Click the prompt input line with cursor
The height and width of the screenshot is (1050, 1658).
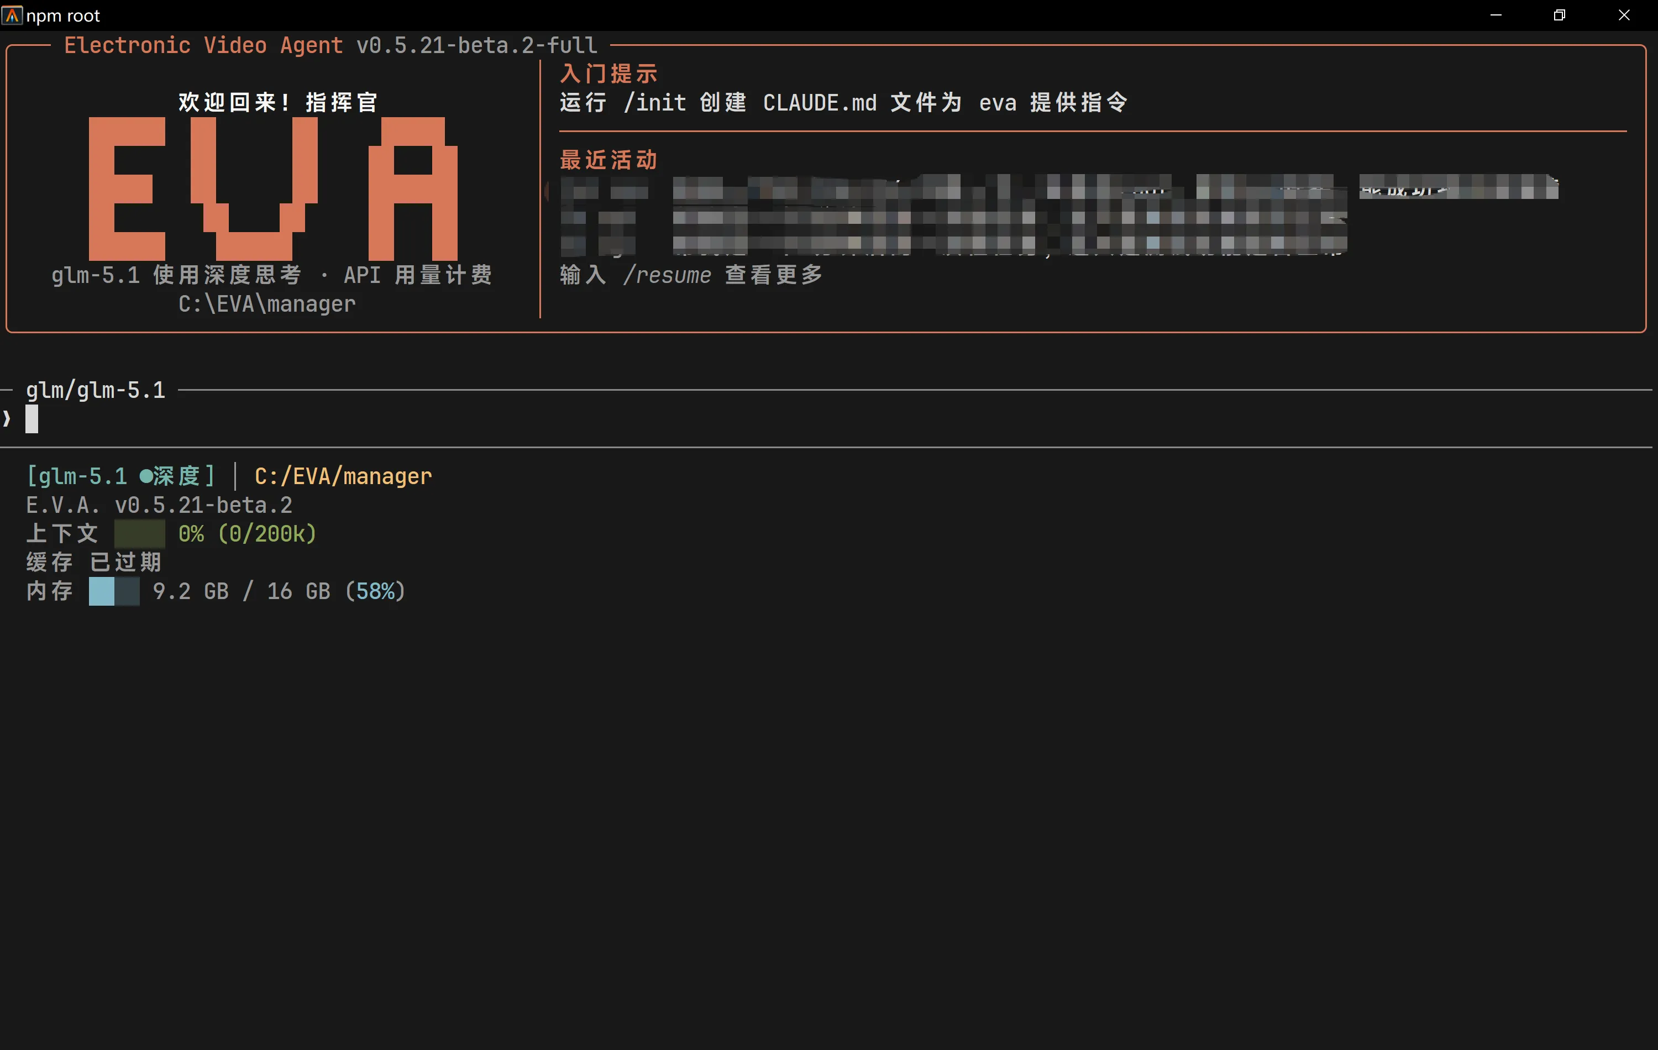coord(826,419)
